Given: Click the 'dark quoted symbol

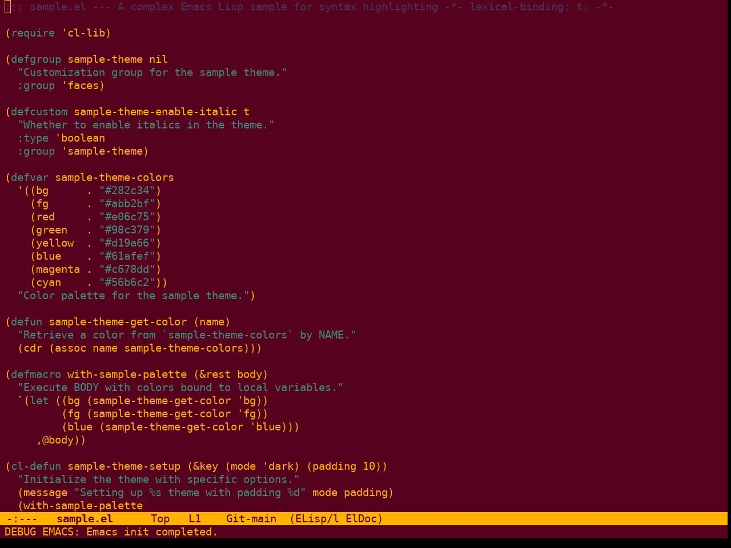Looking at the screenshot, I should pyautogui.click(x=278, y=466).
